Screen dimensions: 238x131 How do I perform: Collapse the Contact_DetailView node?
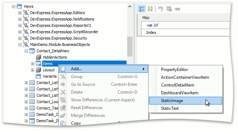point(26,51)
